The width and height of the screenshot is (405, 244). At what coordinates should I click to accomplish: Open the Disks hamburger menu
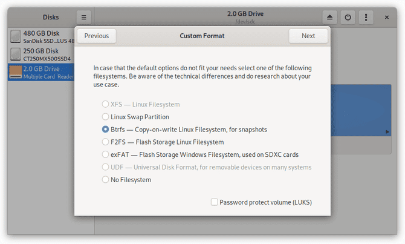click(84, 18)
